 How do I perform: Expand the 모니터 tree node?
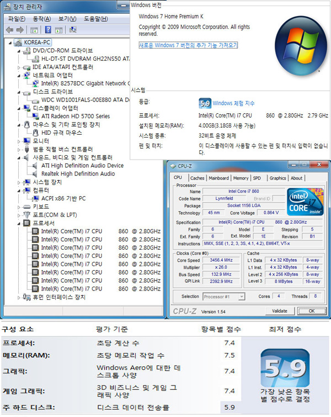coord(19,141)
